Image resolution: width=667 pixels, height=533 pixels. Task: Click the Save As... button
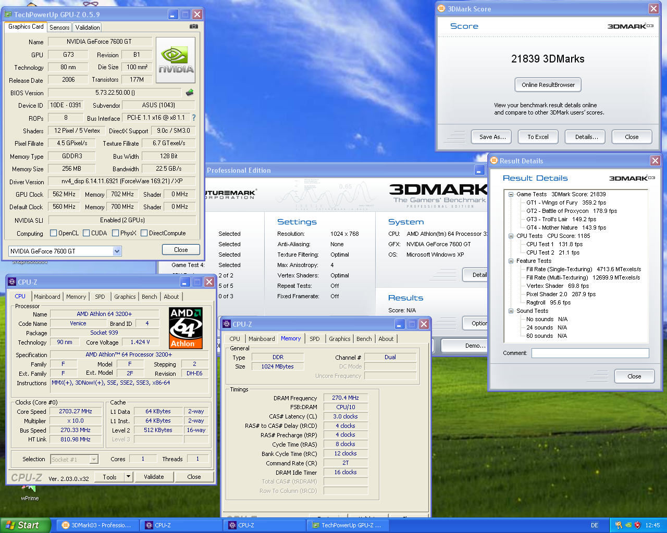[x=492, y=137]
